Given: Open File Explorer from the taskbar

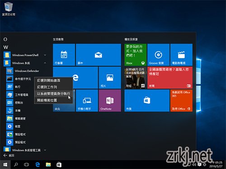Looking at the screenshot, I should point(48,165).
